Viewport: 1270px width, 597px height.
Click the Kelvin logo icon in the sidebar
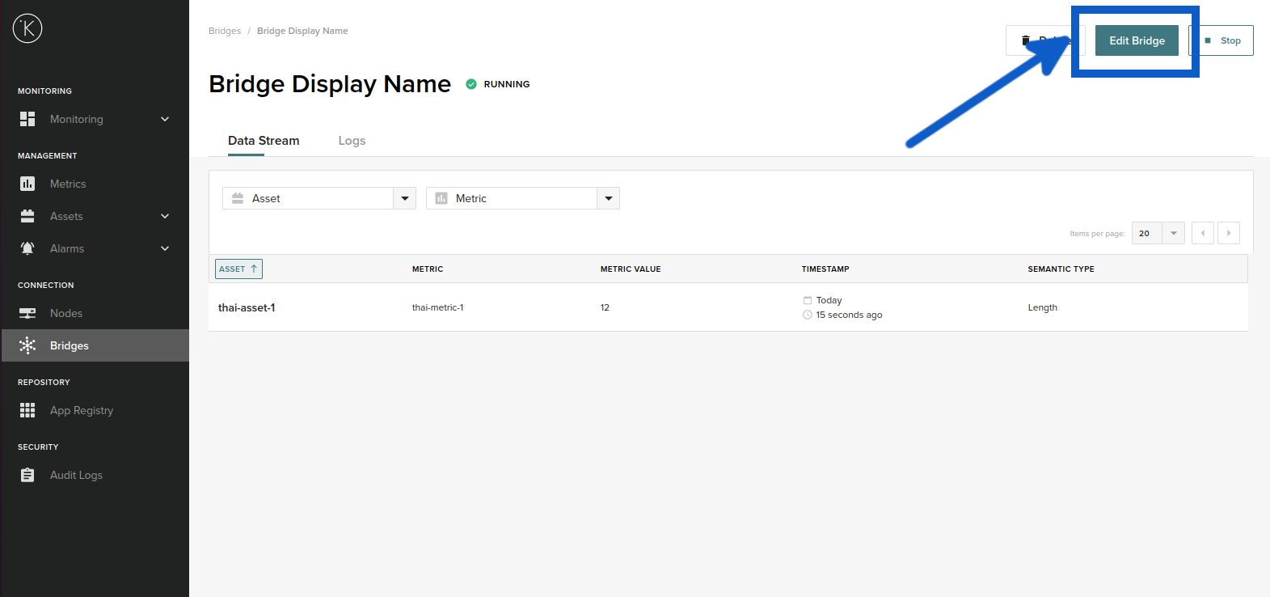click(27, 28)
